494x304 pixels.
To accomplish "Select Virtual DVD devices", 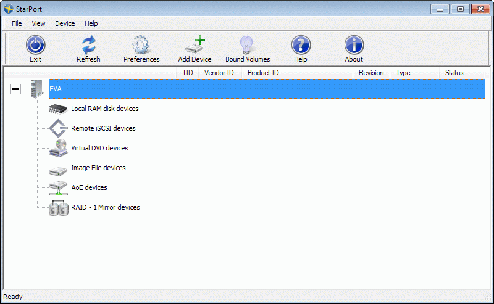I will [99, 148].
